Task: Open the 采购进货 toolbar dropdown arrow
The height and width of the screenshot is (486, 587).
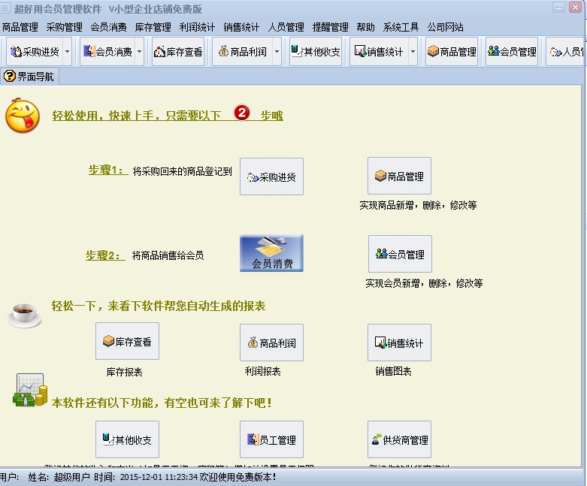Action: click(x=67, y=52)
